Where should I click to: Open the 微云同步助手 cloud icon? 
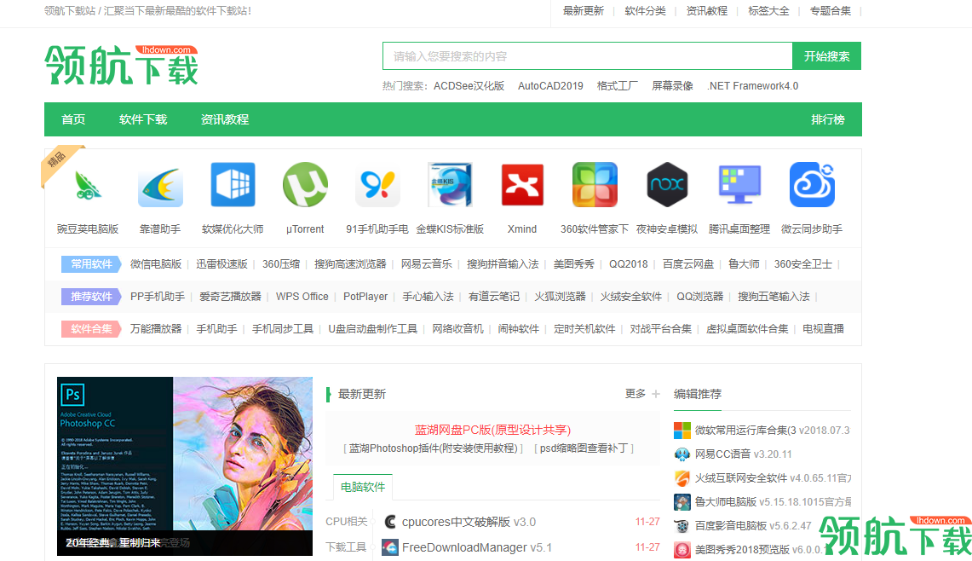click(812, 185)
